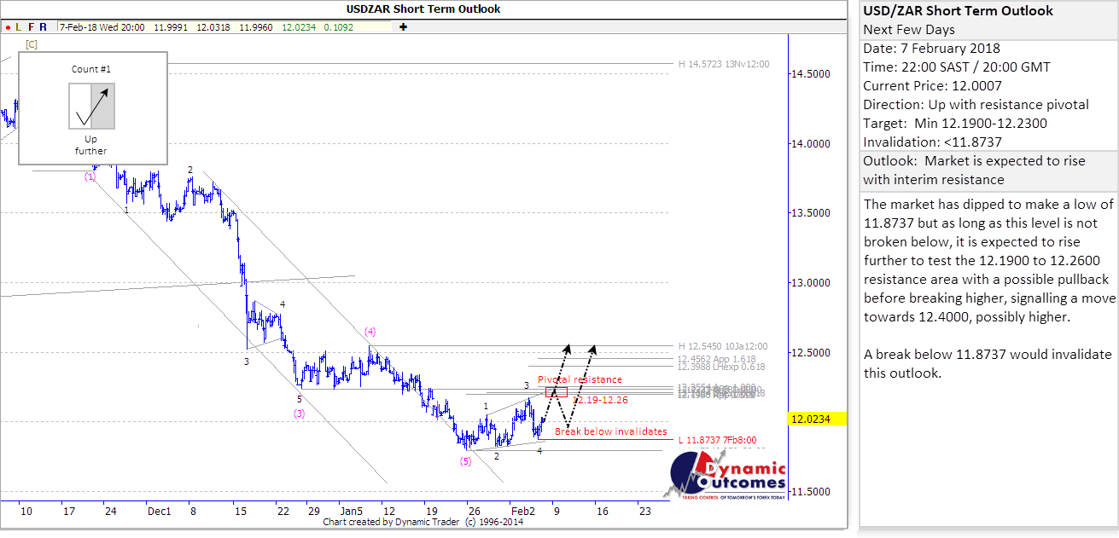The height and width of the screenshot is (538, 1119).
Task: Click the Count #1 arrow thumbnail
Action: [x=92, y=106]
